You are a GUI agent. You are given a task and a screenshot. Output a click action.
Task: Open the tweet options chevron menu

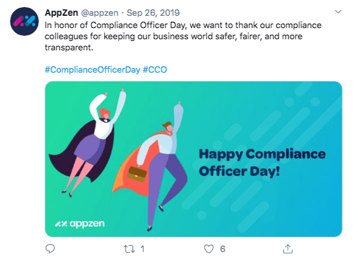tap(338, 12)
